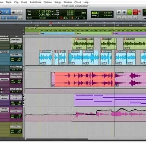This screenshot has height=146, width=146.
Task: Click the Sub counter value 0:34.764
Action: 45,15
